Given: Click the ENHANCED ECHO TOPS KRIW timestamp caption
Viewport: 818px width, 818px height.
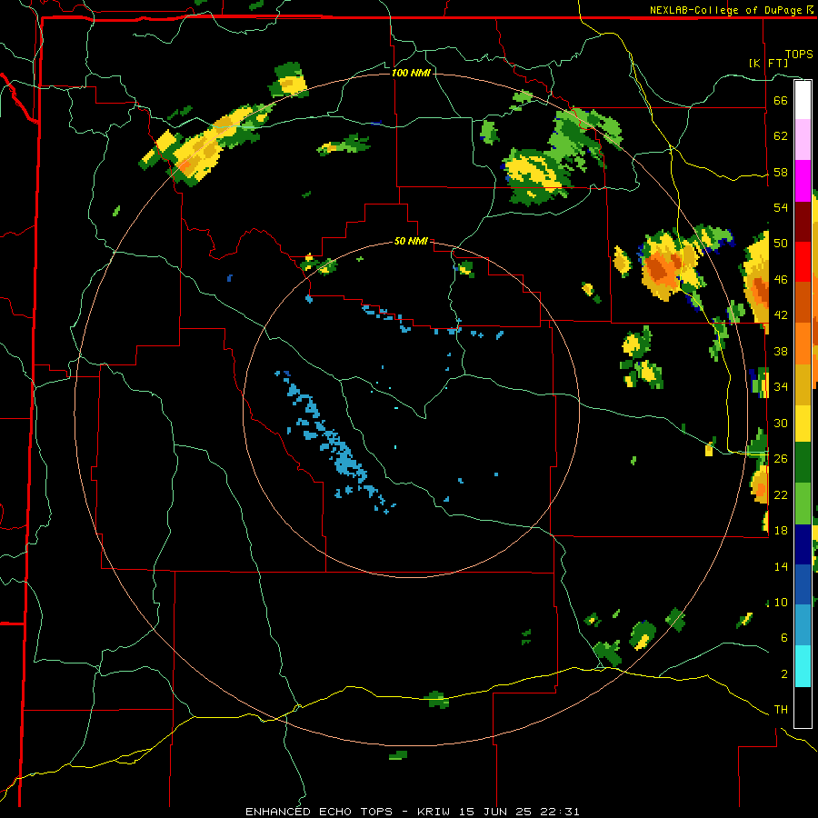Looking at the screenshot, I should pos(412,812).
